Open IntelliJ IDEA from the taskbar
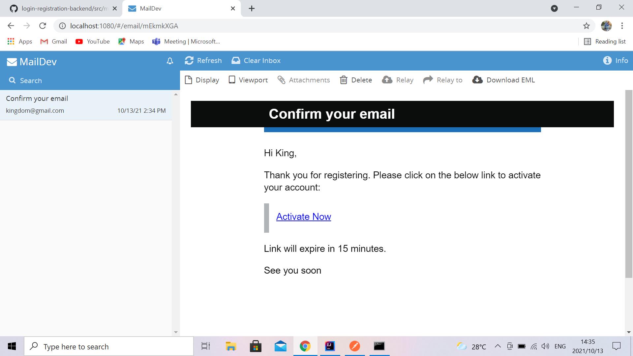Screen dimensions: 633x356 [330, 346]
